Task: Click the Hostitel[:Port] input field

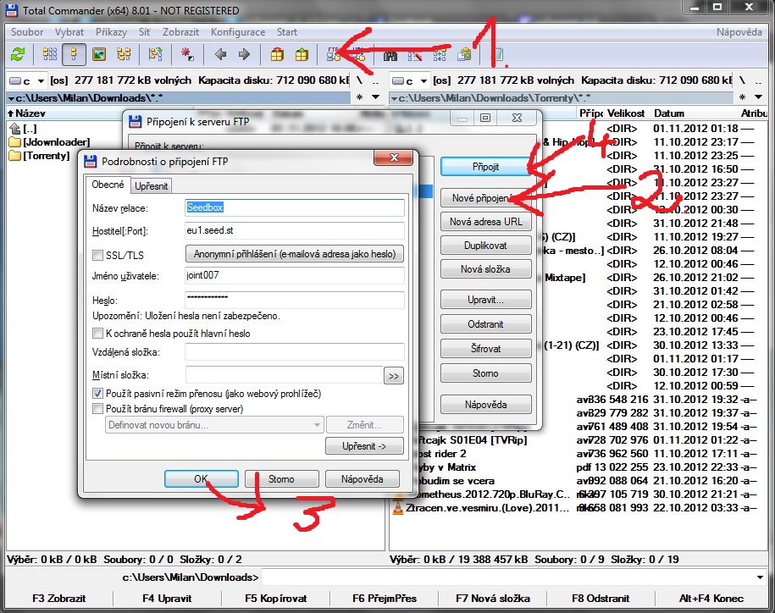Action: click(x=293, y=230)
